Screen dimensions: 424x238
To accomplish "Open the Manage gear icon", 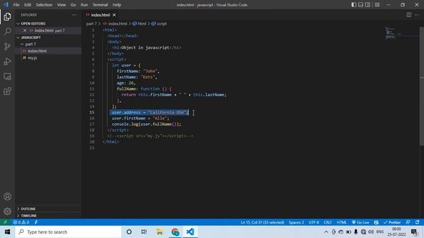I will coord(7,211).
